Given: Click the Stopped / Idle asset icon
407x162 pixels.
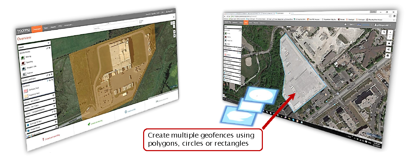Looking at the screenshot, I should click(23, 68).
